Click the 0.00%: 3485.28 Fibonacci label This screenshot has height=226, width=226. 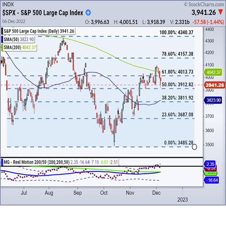click(179, 143)
